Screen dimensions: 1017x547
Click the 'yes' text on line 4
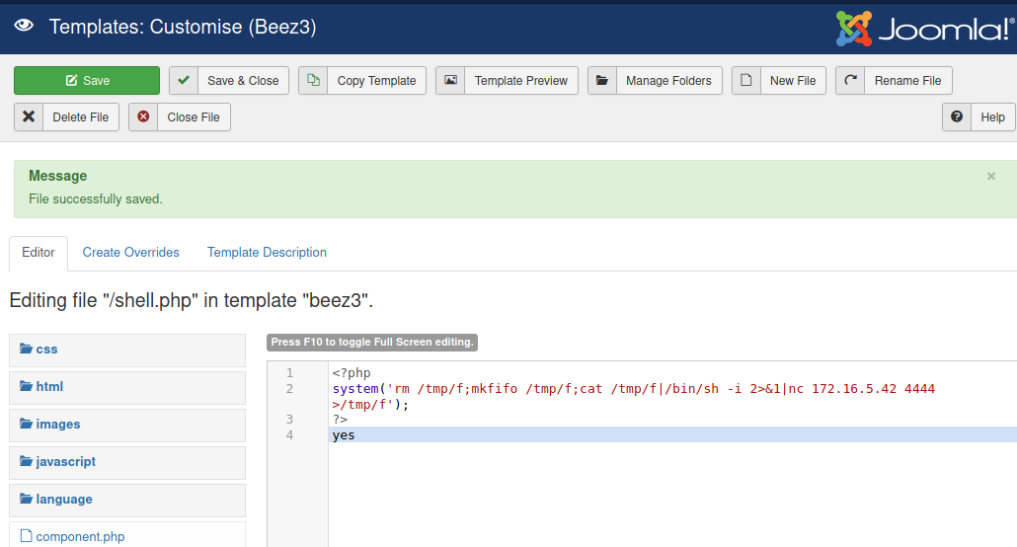344,434
